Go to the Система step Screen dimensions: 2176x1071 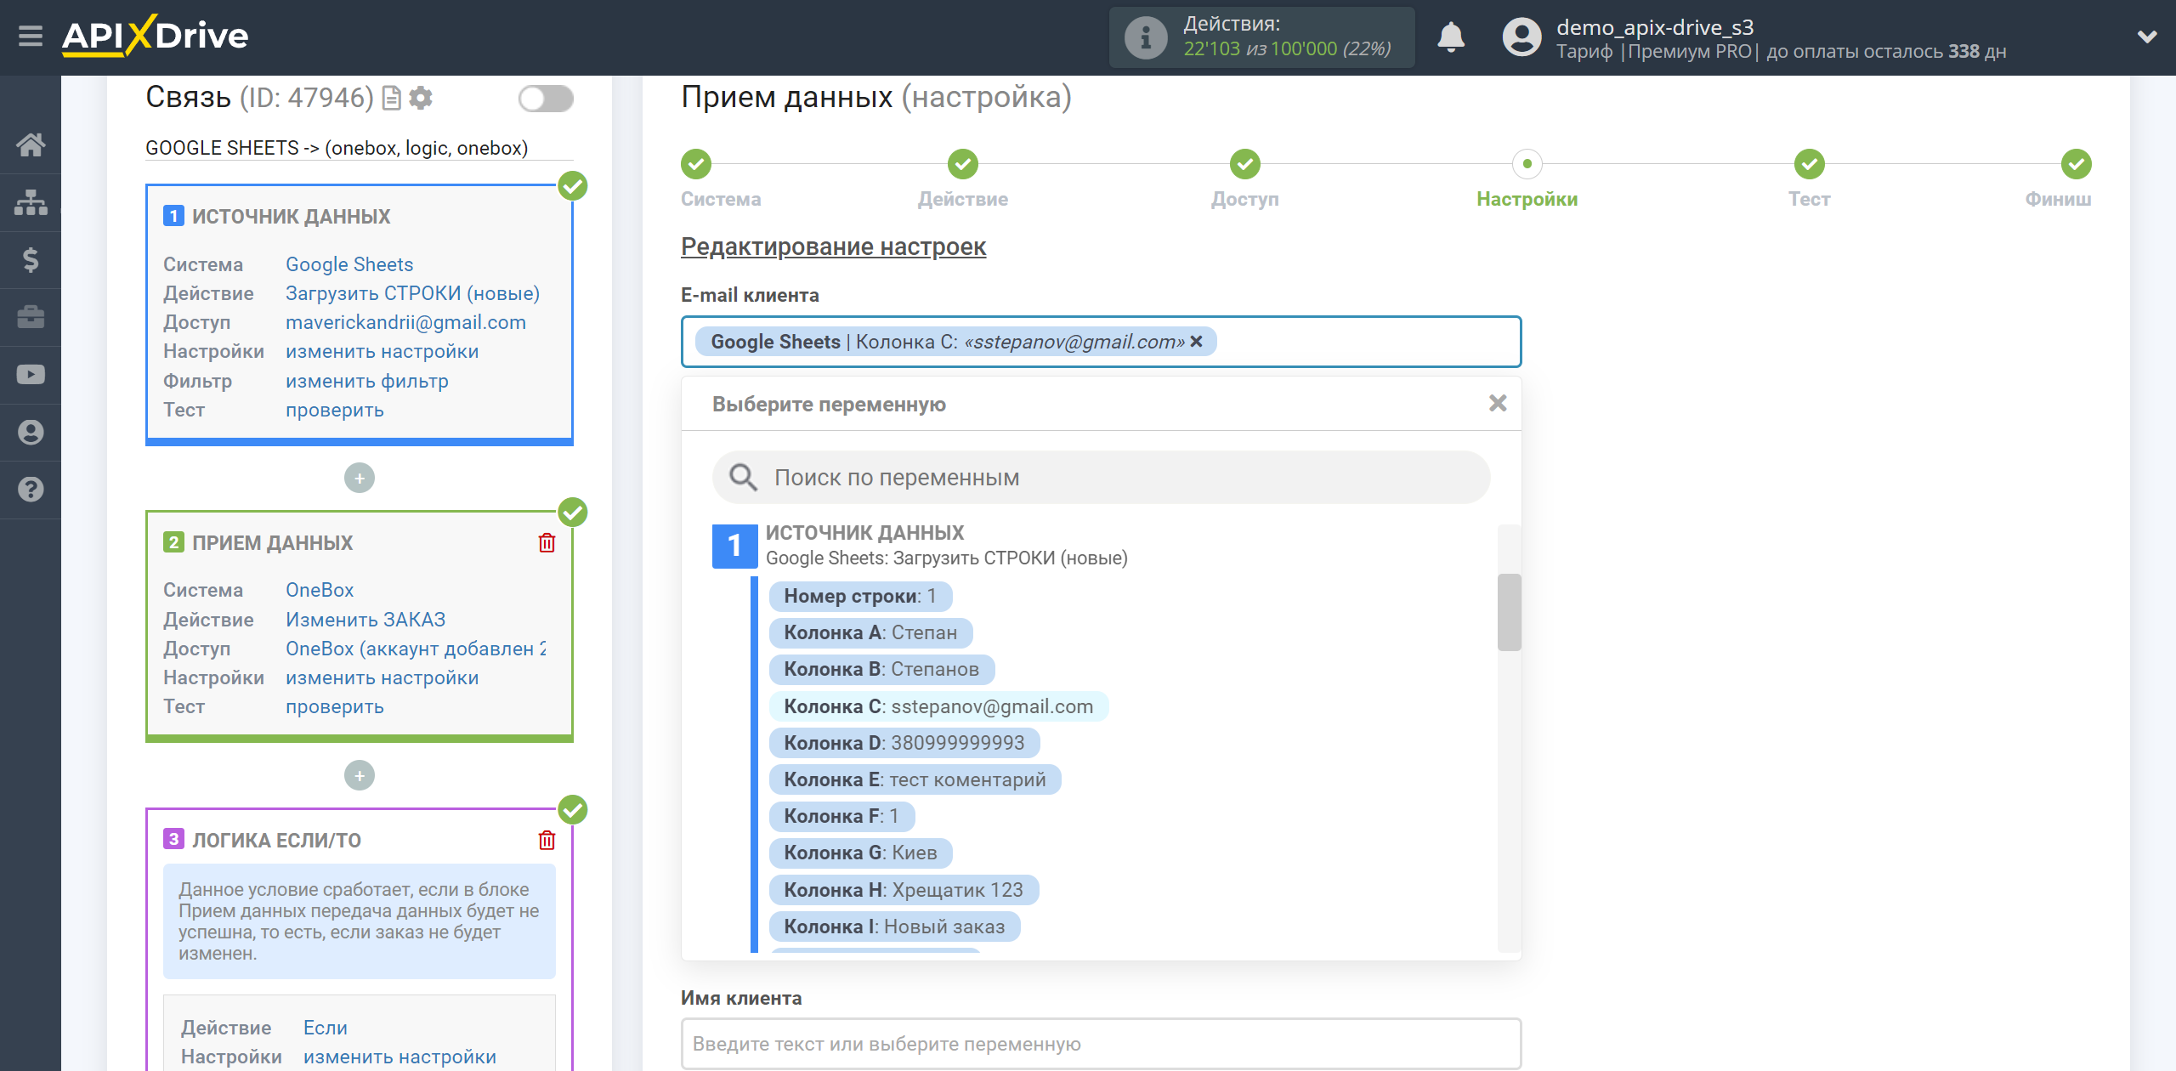[696, 164]
